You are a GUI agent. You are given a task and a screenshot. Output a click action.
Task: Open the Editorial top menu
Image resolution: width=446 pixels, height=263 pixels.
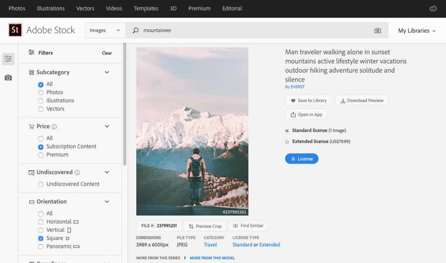tap(232, 9)
